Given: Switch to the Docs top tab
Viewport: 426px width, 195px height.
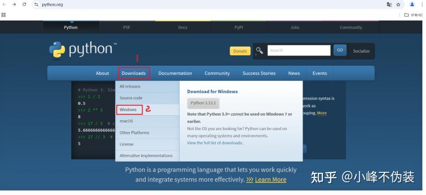Looking at the screenshot, I should (183, 27).
